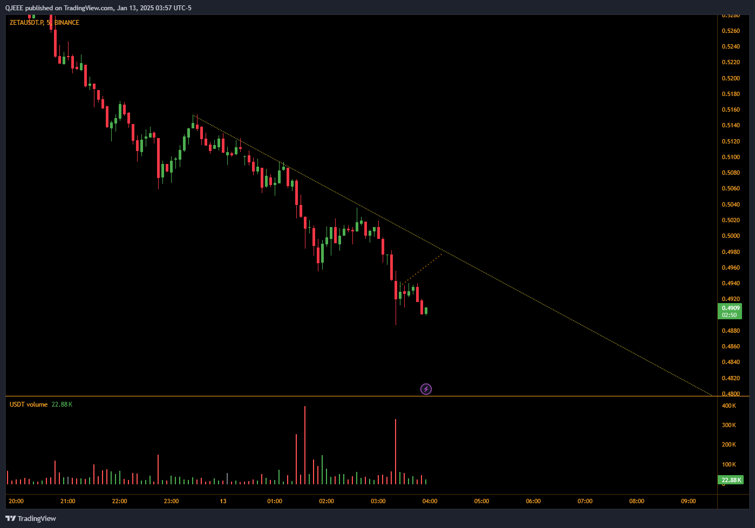Click the 07:00 time axis label

click(x=585, y=501)
